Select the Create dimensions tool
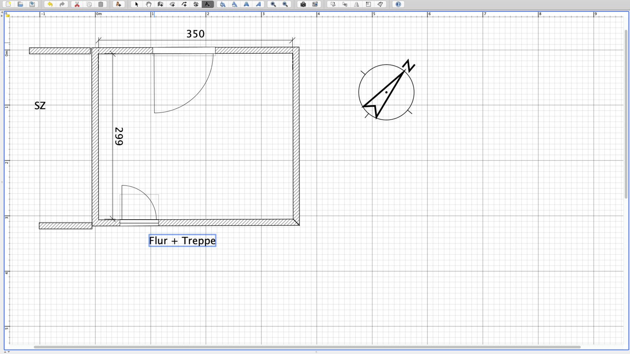Screen dimensions: 630x354 (196, 4)
